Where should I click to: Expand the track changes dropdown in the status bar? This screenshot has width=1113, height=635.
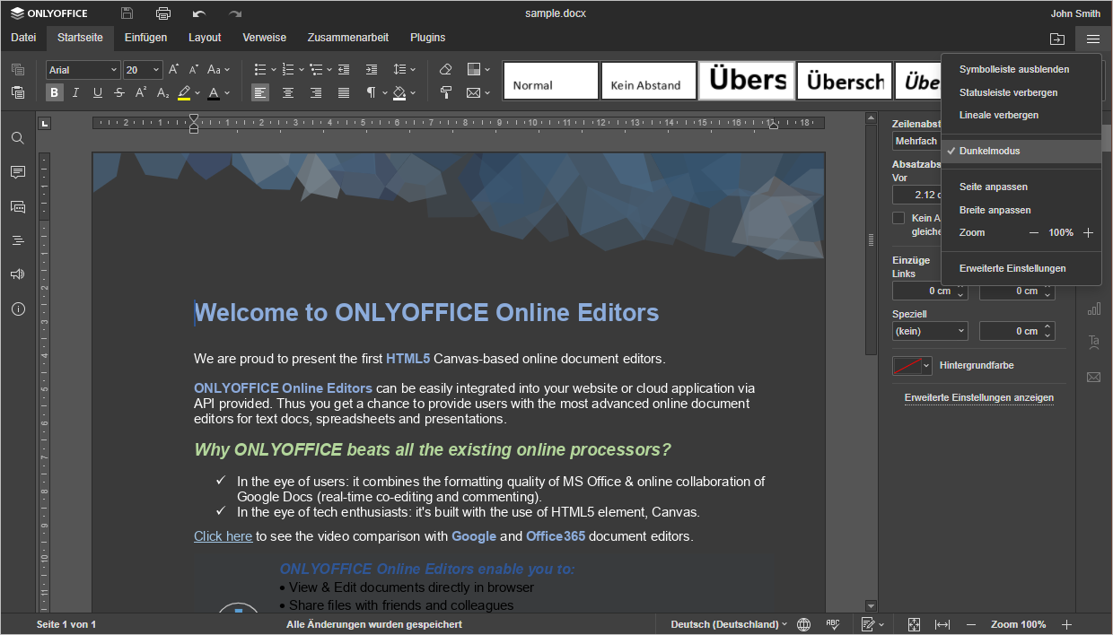[881, 624]
